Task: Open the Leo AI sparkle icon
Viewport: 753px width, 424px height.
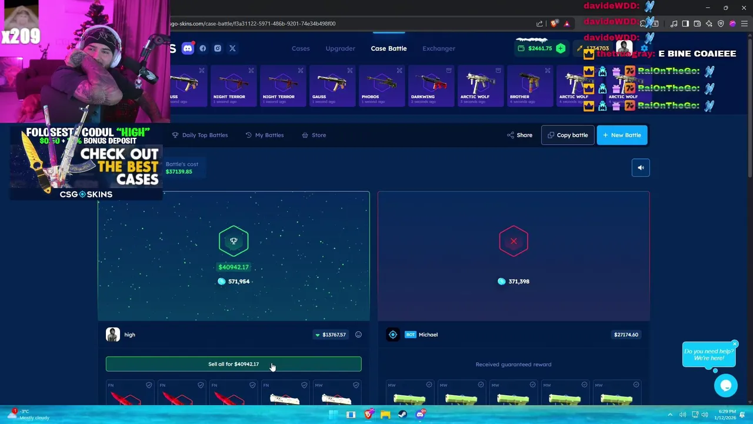Action: click(709, 24)
